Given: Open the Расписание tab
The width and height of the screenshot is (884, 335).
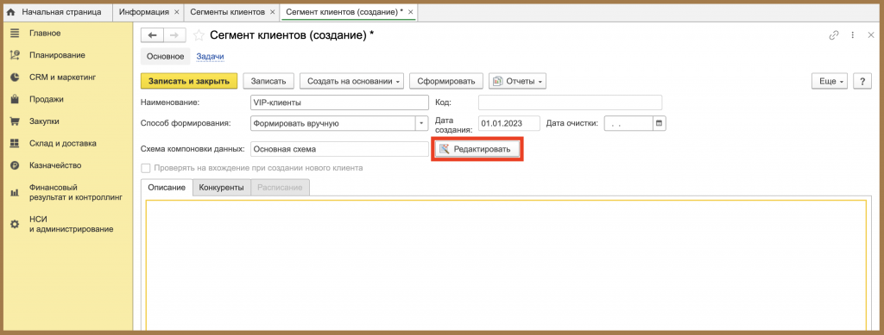Looking at the screenshot, I should coord(280,188).
